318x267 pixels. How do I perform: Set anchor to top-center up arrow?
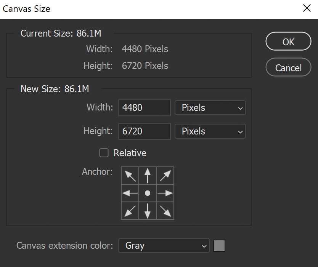coord(148,176)
